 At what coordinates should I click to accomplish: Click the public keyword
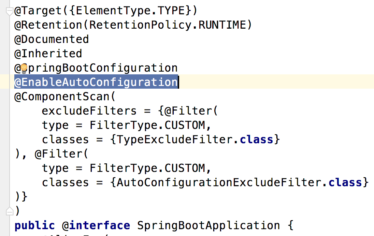tap(34, 225)
